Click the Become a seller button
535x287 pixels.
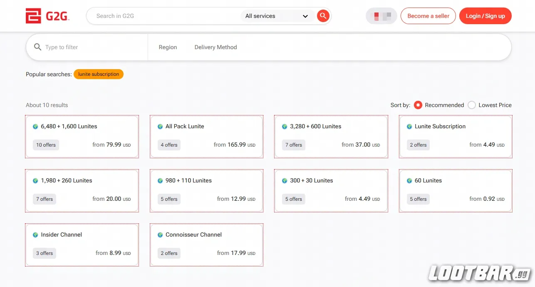[428, 16]
